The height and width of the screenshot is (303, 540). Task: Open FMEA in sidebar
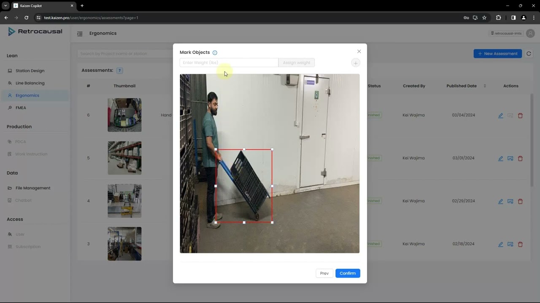pos(21,108)
